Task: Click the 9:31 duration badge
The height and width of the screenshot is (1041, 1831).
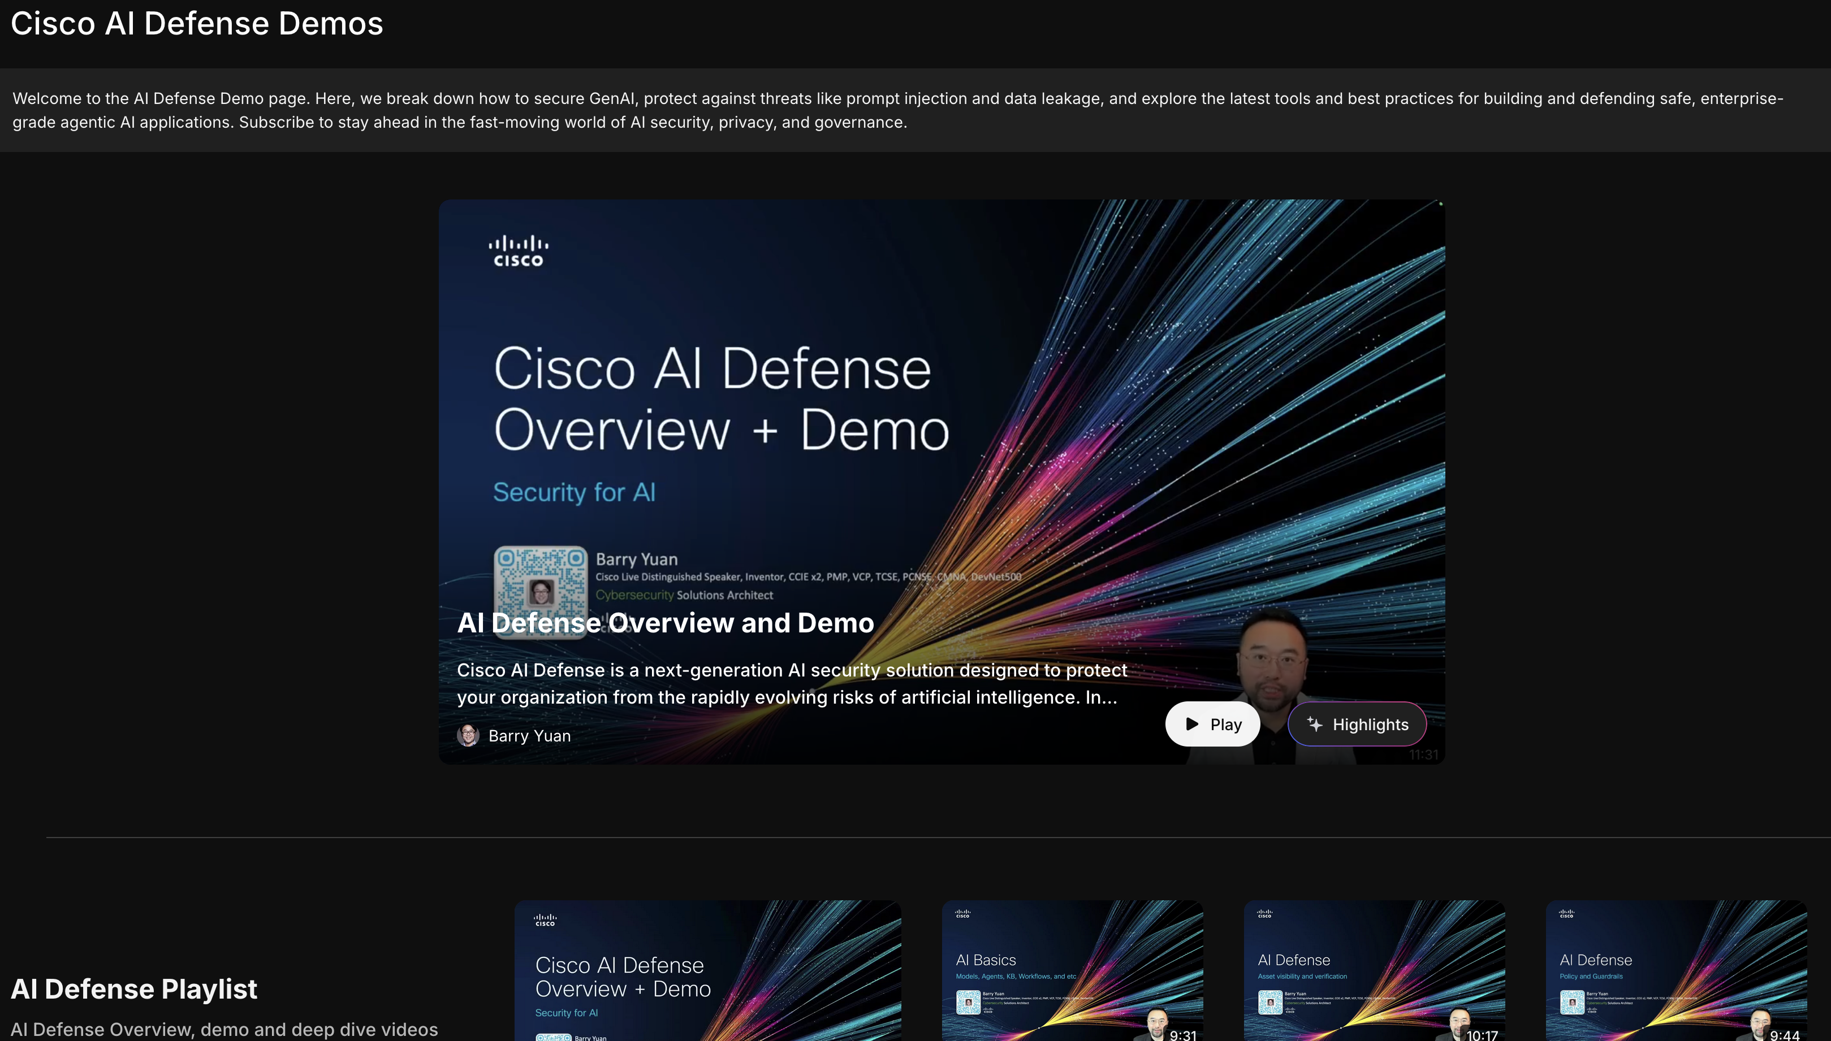Action: coord(1183,1035)
